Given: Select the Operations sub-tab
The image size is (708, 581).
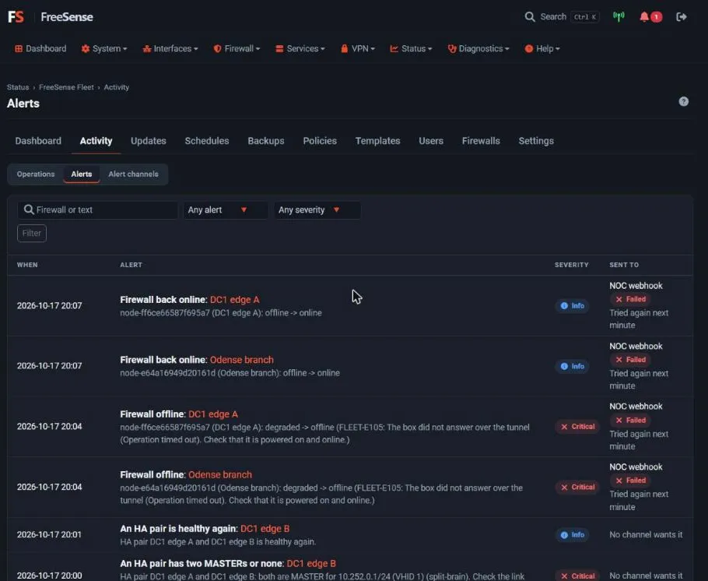Looking at the screenshot, I should coord(36,174).
